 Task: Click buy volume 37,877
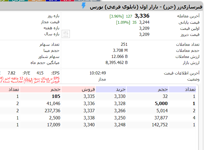(x=161, y=118)
